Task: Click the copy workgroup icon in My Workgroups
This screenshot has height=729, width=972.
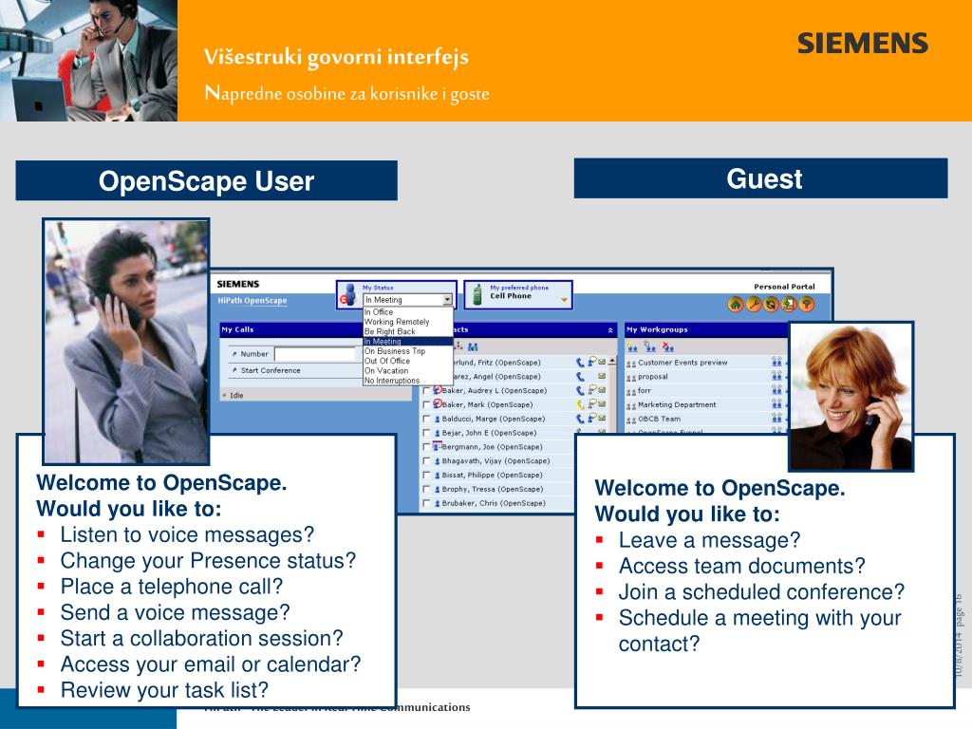Action: pos(650,347)
